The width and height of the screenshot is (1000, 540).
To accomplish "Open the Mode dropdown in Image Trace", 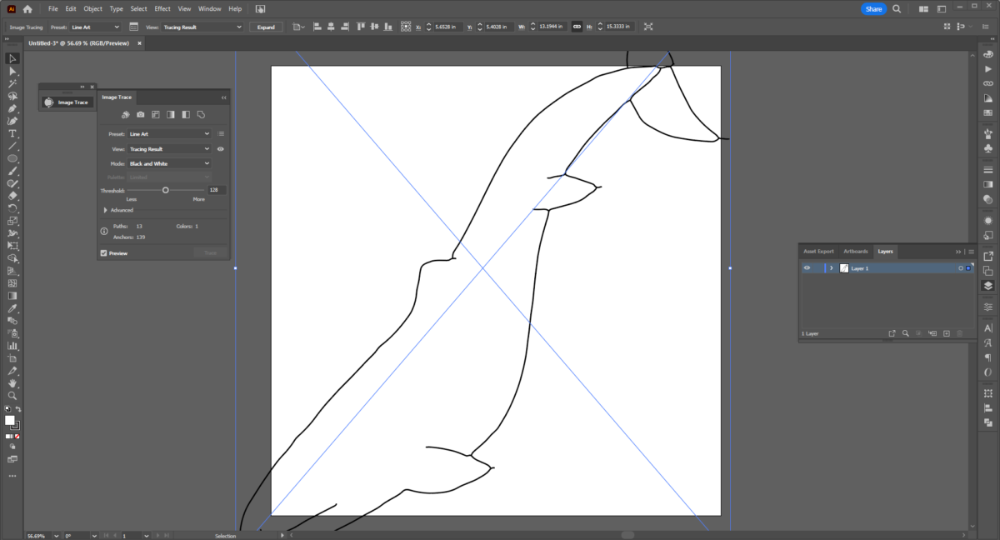I will pos(170,162).
